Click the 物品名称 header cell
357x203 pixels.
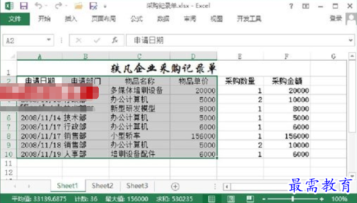tap(139, 81)
